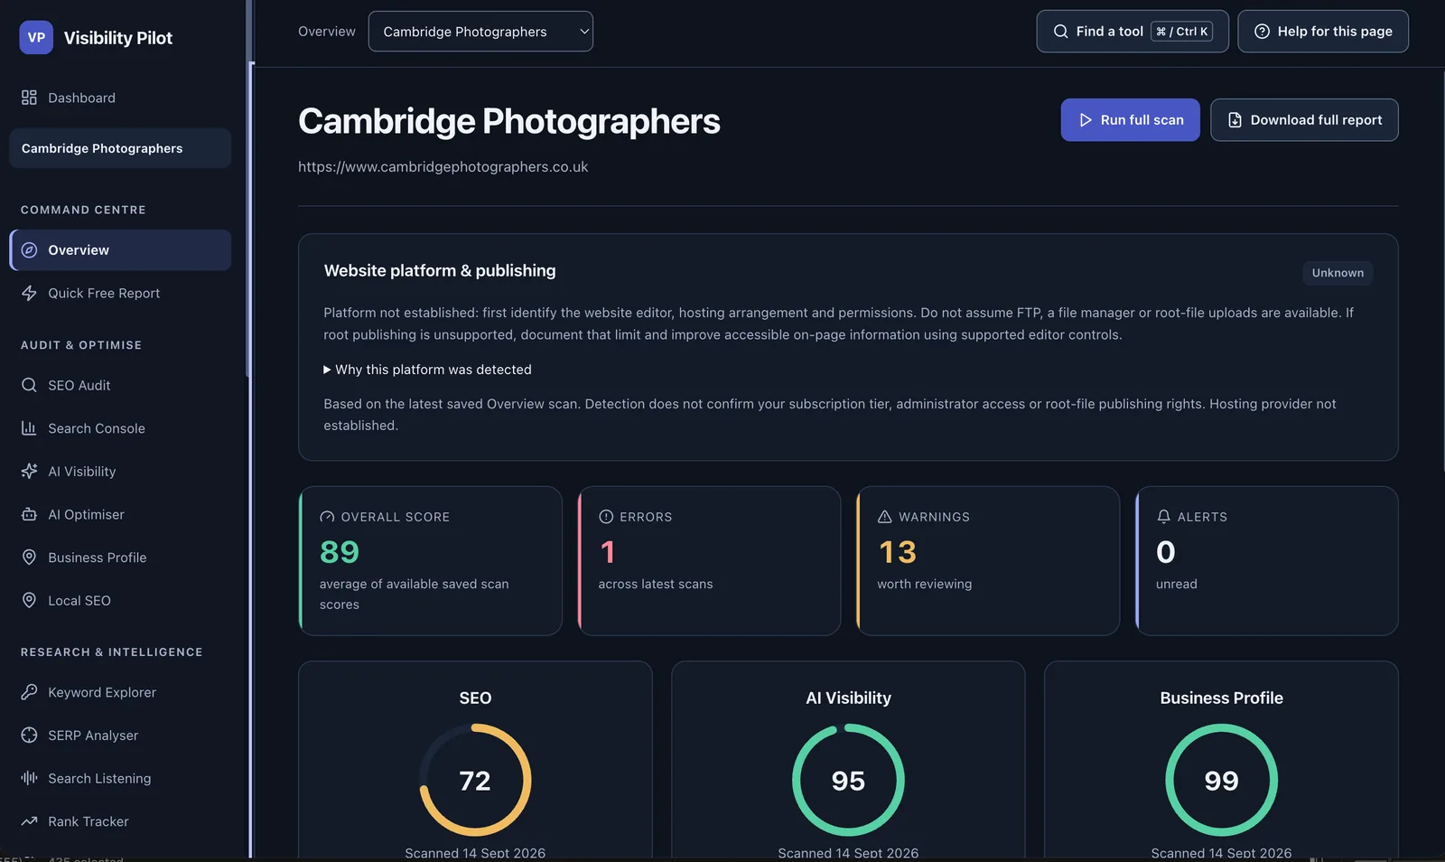Screen dimensions: 1445x862
Task: Click the AI Visibility sparkle icon
Action: 29,472
